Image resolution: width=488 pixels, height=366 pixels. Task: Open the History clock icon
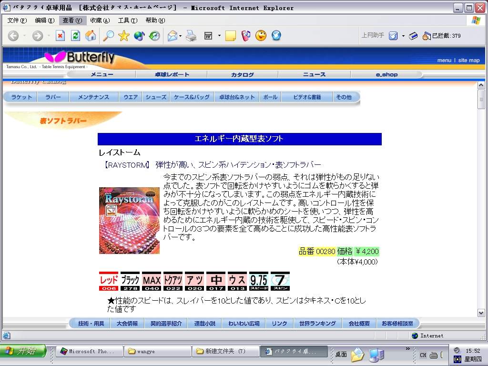pos(154,36)
